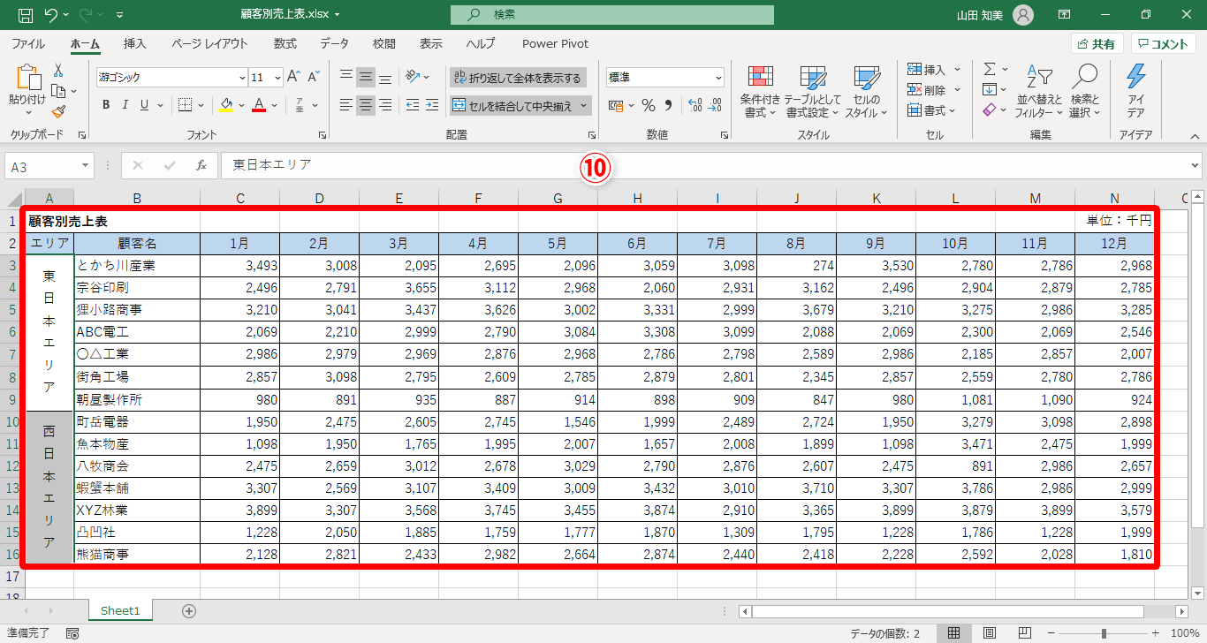The height and width of the screenshot is (643, 1207).
Task: Increase the font size with the larger A
Action: [294, 77]
